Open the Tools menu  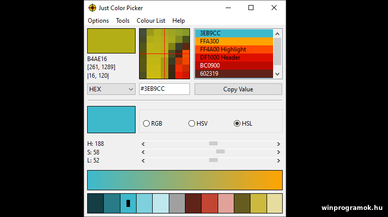coord(123,21)
